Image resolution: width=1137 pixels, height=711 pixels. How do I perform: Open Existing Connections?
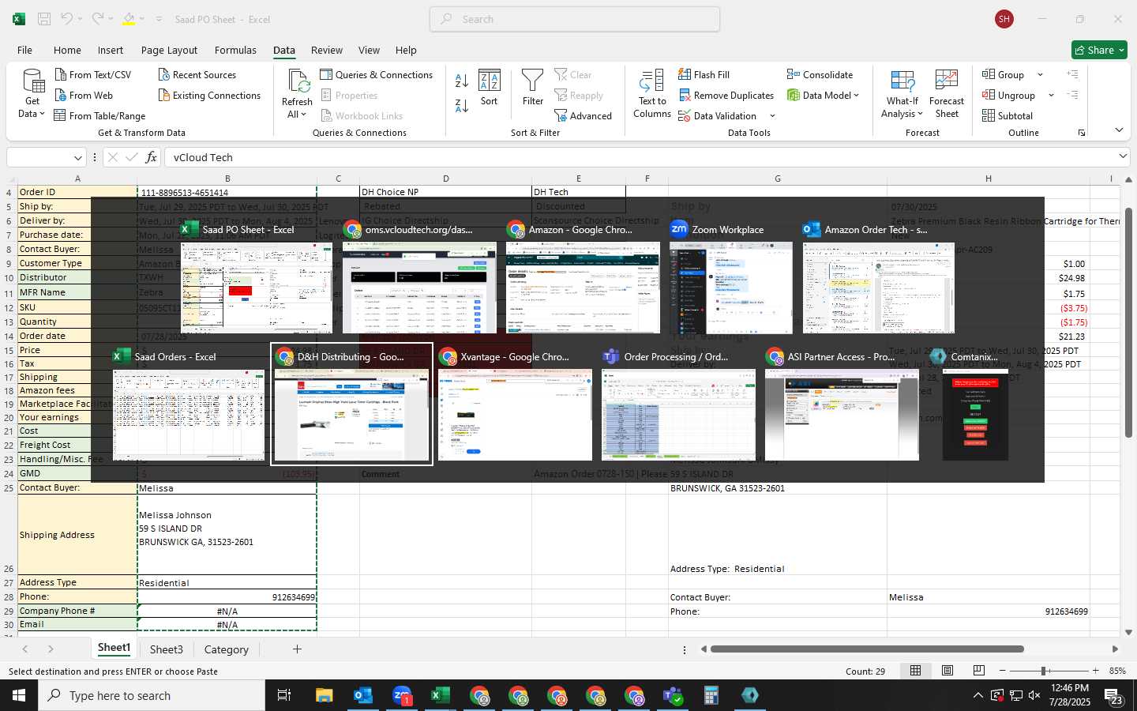[x=209, y=95]
